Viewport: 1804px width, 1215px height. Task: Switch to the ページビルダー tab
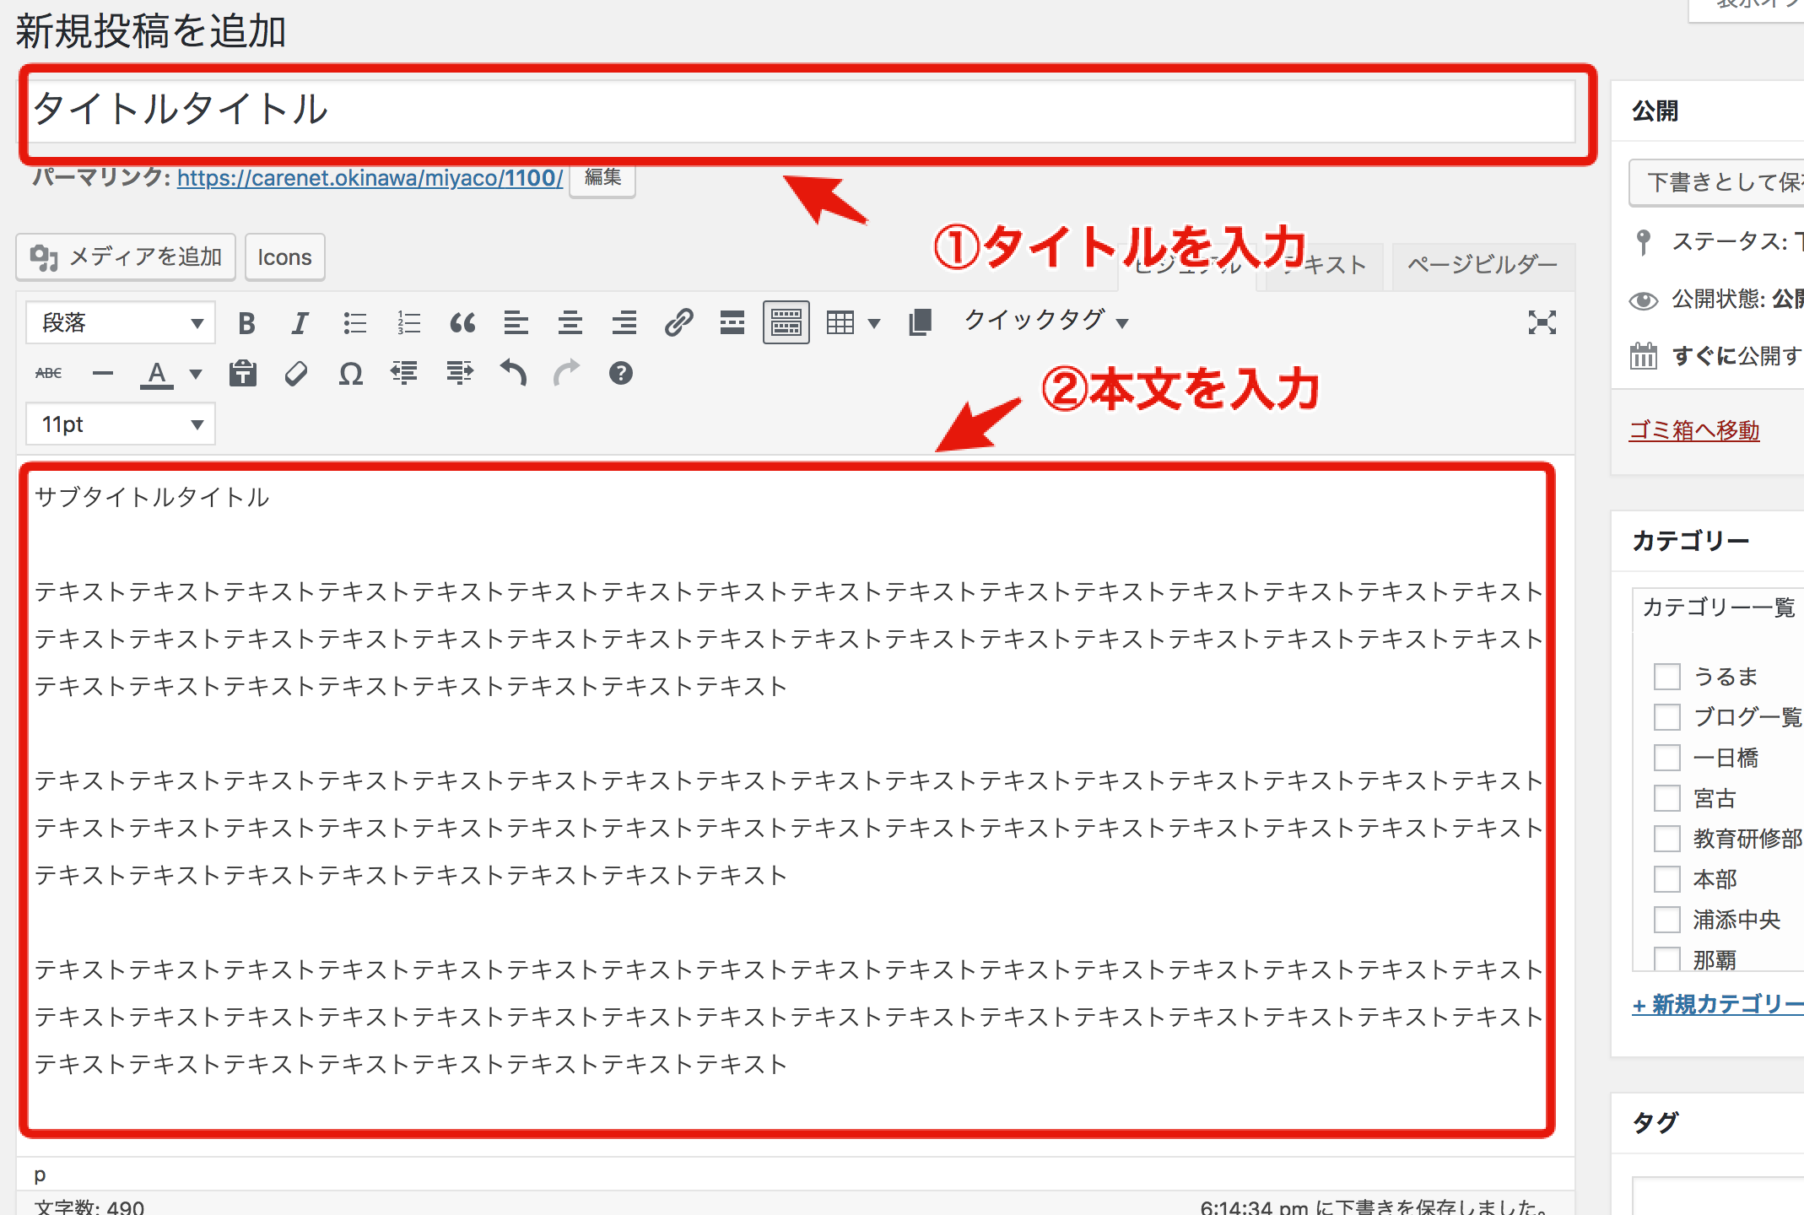[1482, 265]
